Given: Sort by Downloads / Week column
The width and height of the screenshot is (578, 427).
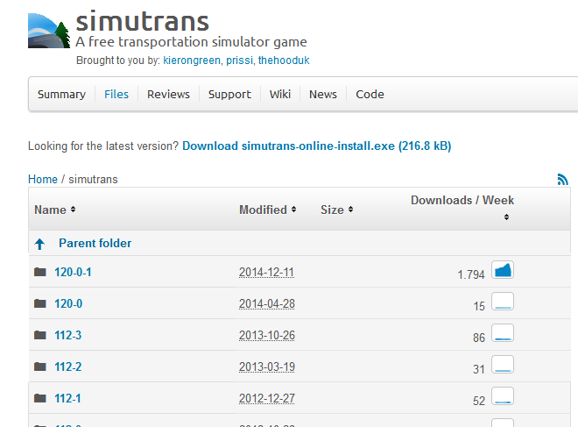Looking at the screenshot, I should (x=462, y=201).
